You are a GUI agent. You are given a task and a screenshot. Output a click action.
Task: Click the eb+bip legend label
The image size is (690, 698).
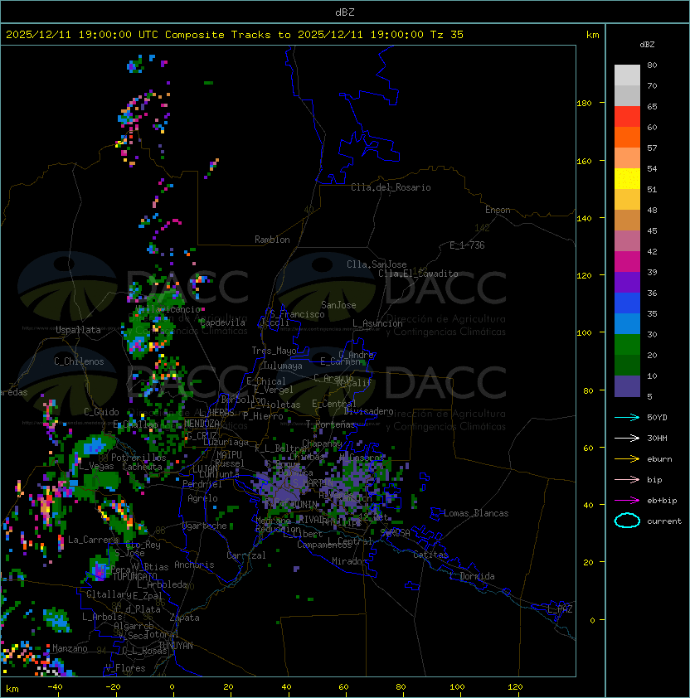pyautogui.click(x=662, y=501)
